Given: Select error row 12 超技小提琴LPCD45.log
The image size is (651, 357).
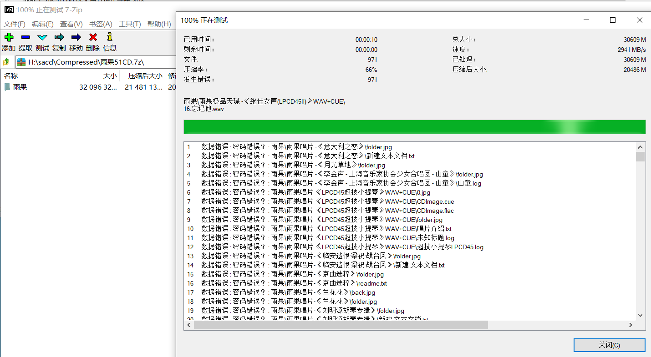Looking at the screenshot, I should (410, 247).
